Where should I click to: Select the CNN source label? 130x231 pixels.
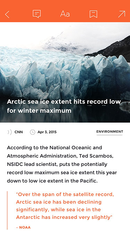tap(19, 132)
